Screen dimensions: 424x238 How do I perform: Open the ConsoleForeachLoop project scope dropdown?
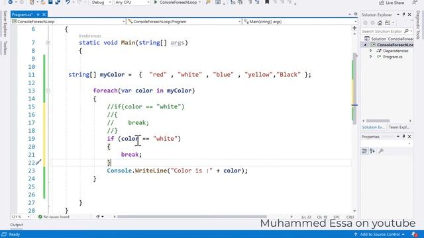68,22
